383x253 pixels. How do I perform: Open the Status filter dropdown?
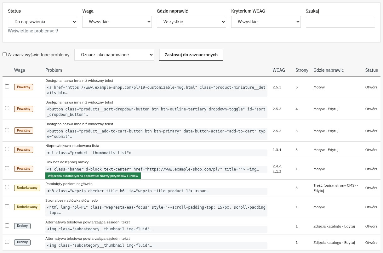(43, 22)
